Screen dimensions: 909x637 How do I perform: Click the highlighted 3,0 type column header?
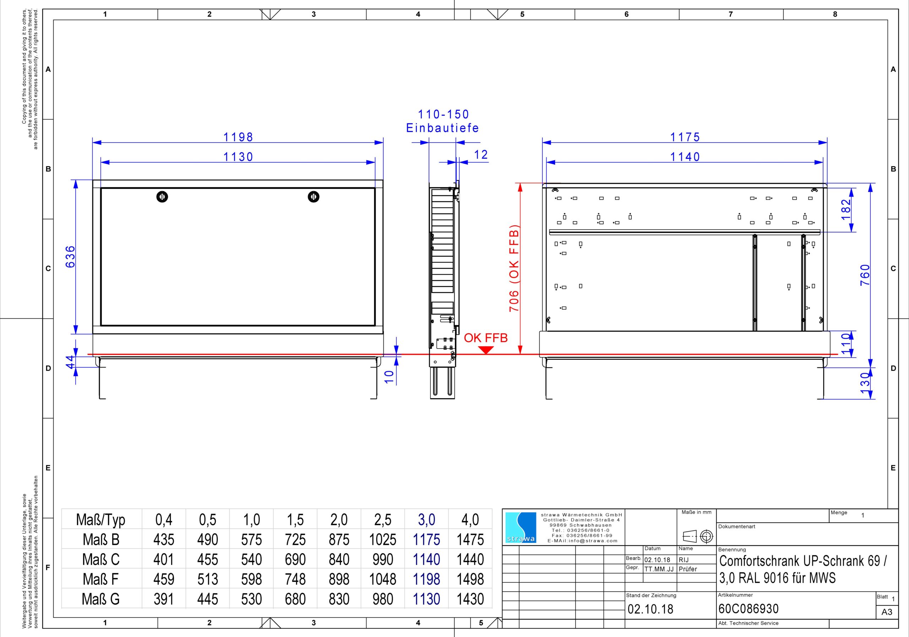(x=426, y=520)
